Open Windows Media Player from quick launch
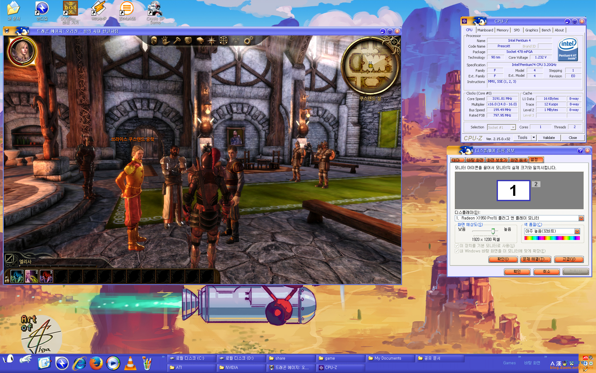The height and width of the screenshot is (373, 596). point(113,363)
